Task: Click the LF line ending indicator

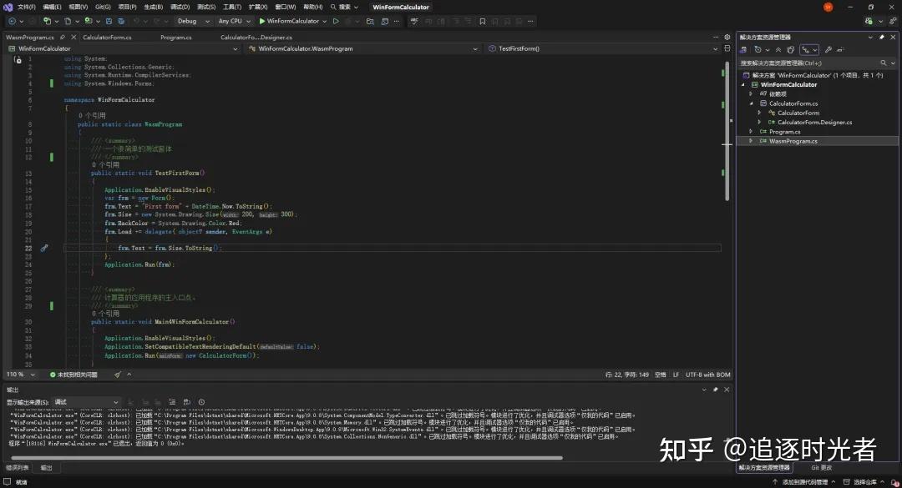Action: click(676, 375)
